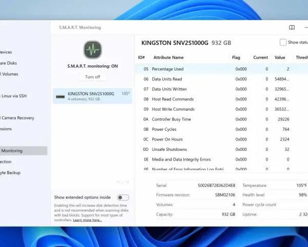
Task: Sort by Flag column header
Action: 236,58
